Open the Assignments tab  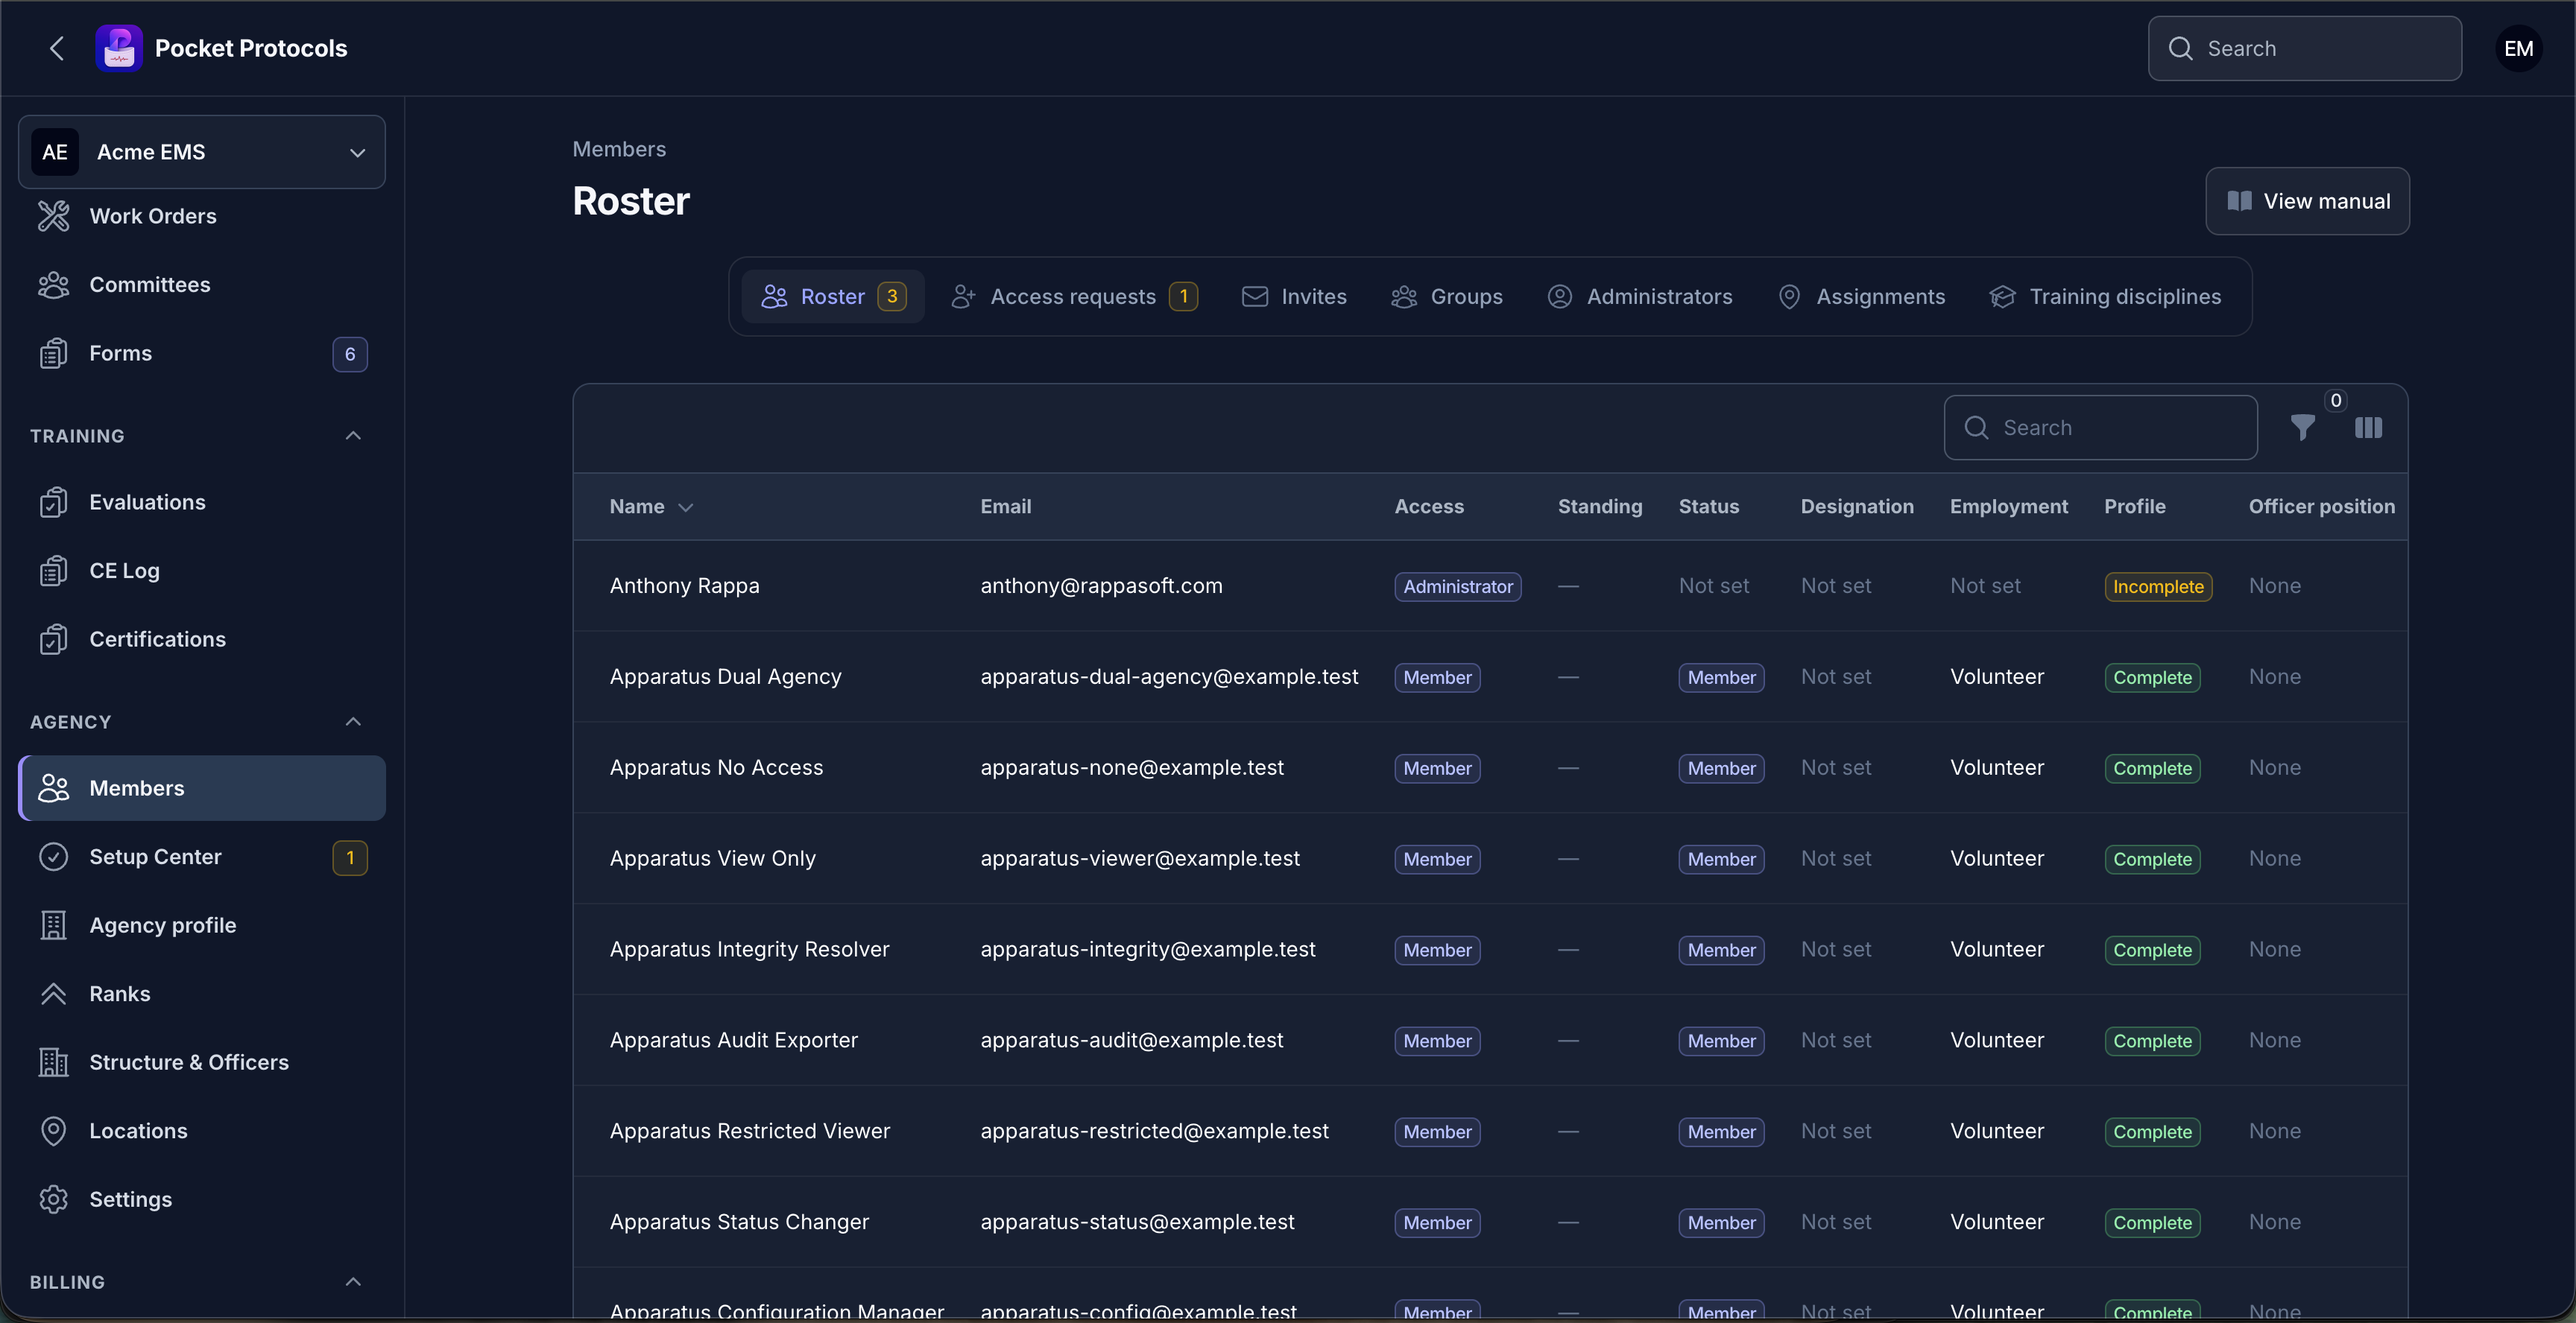pyautogui.click(x=1862, y=296)
